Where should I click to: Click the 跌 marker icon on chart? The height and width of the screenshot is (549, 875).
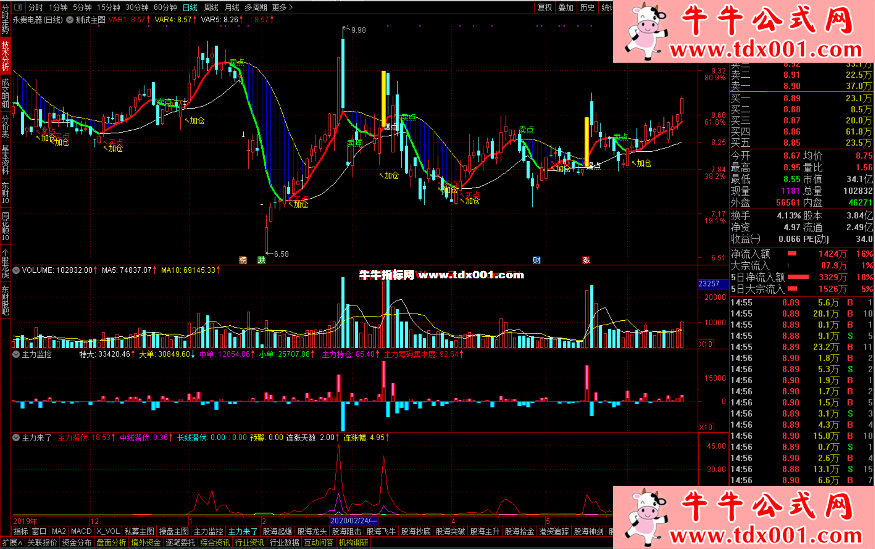[261, 260]
